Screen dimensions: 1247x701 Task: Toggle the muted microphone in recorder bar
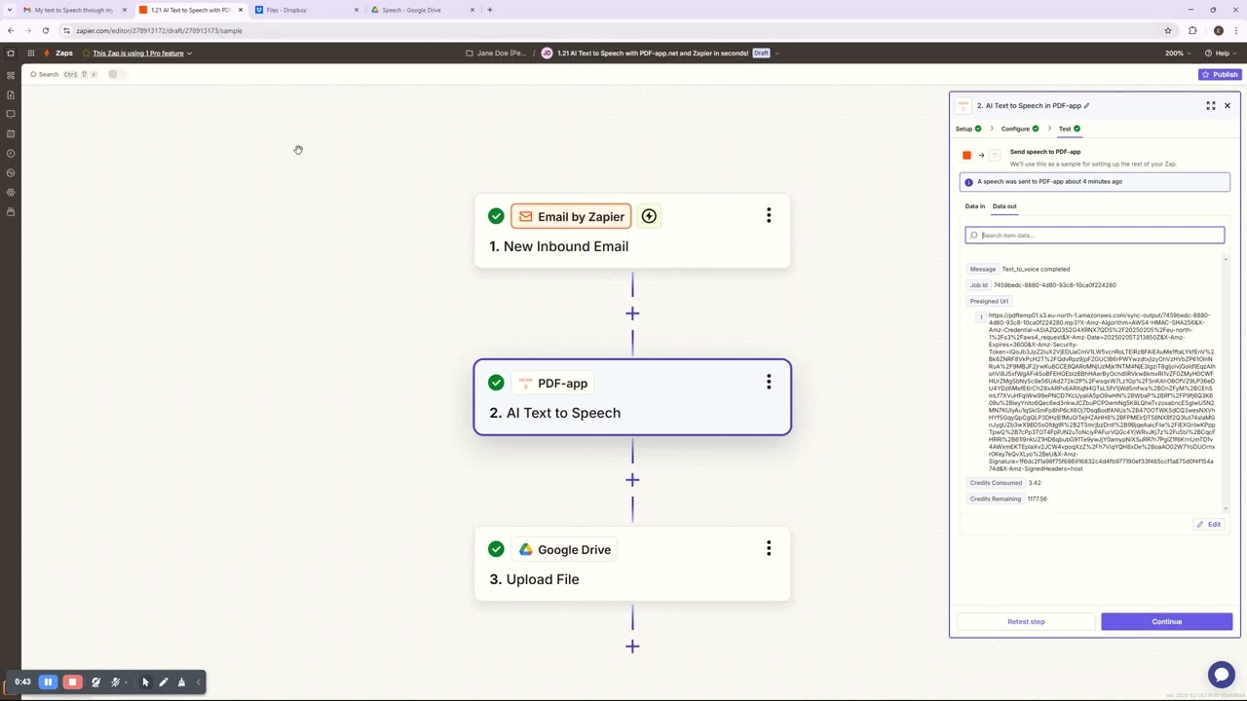(x=115, y=683)
